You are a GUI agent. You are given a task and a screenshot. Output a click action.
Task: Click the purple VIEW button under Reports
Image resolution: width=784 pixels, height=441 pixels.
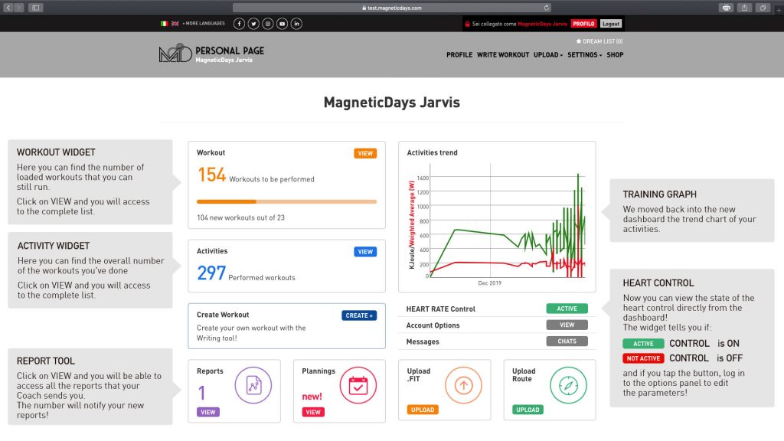pyautogui.click(x=208, y=413)
